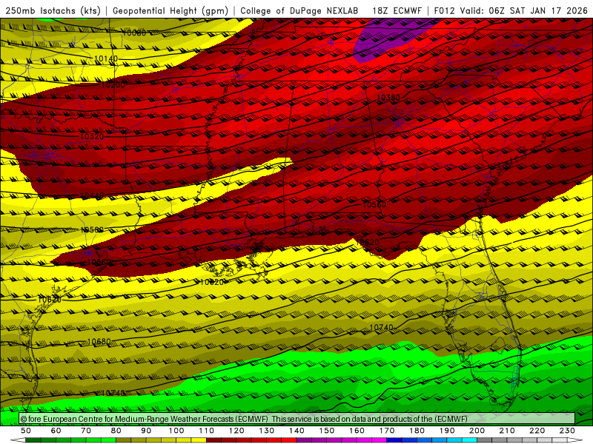Click 'College of DuPage NEXLAB' in header
Screen dimensions: 593x444
point(299,10)
